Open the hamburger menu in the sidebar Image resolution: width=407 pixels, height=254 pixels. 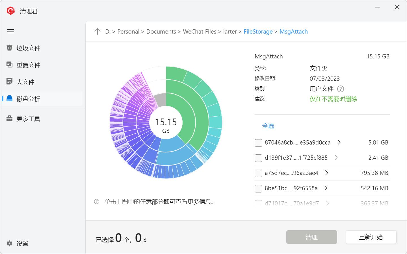pyautogui.click(x=11, y=31)
